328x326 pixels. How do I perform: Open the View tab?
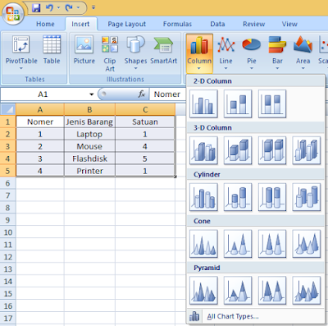click(x=289, y=24)
